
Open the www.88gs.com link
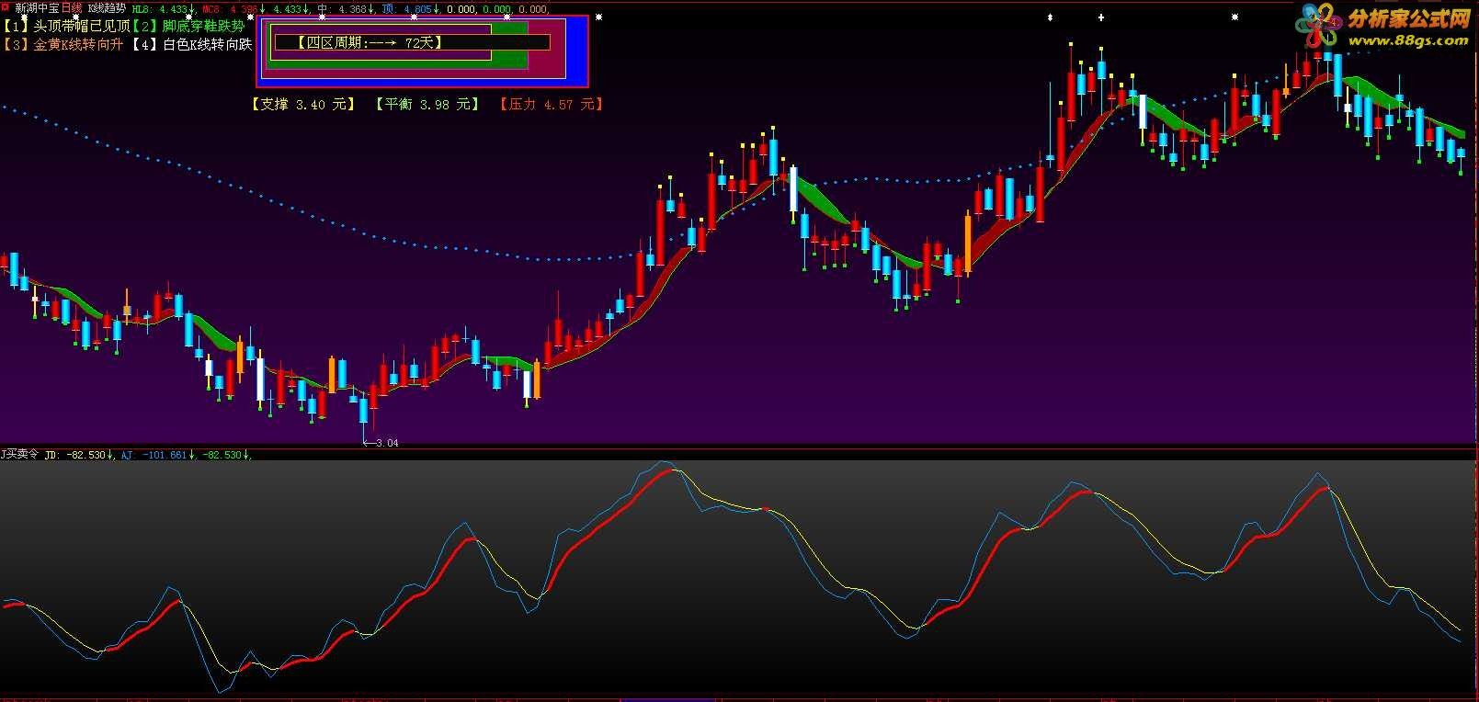(x=1408, y=40)
